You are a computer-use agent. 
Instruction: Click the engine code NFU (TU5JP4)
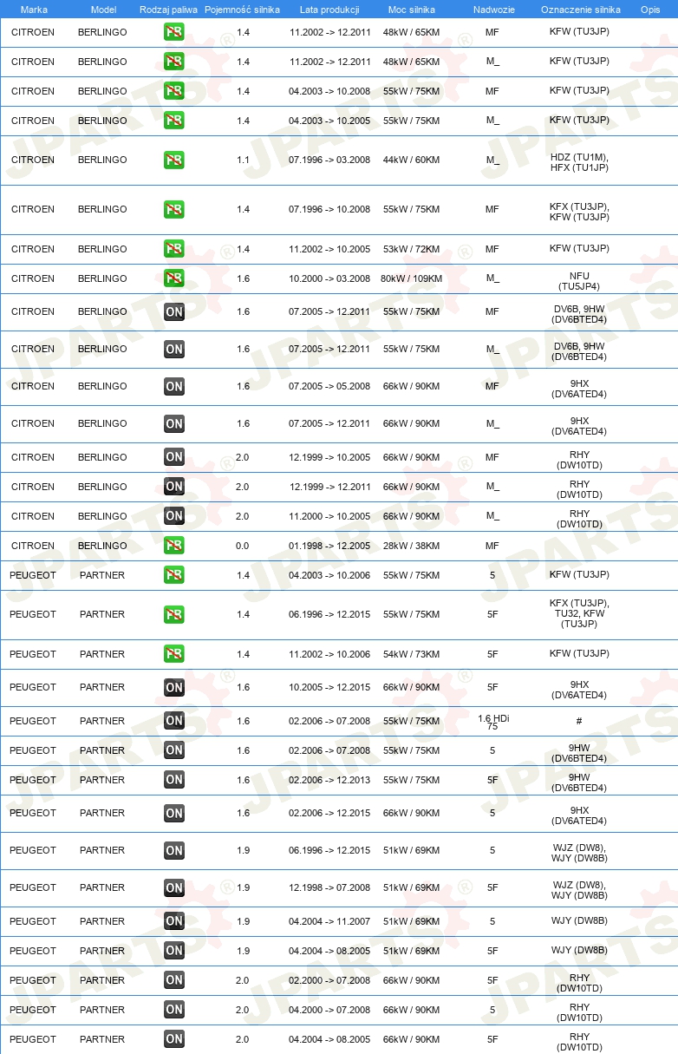click(x=579, y=283)
